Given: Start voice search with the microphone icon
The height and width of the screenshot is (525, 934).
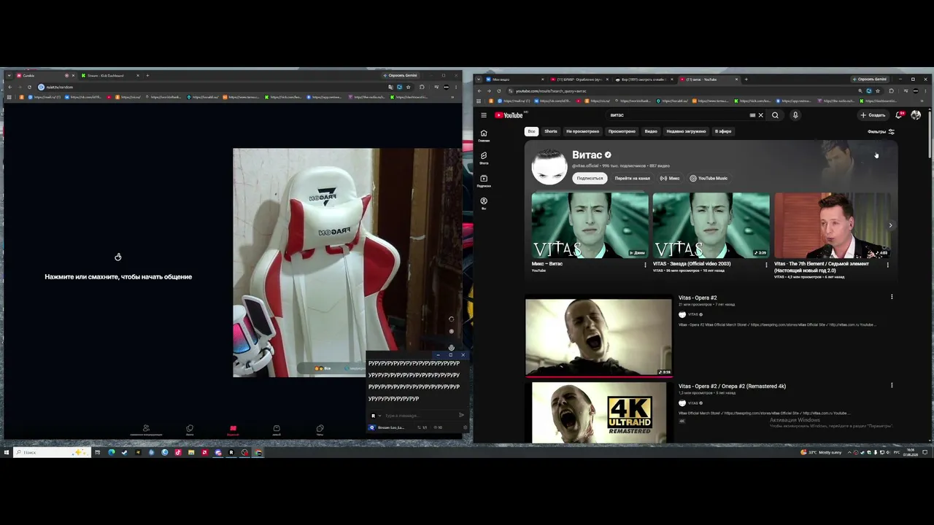Looking at the screenshot, I should coord(795,115).
